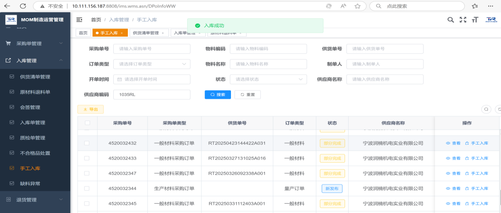Add page to favorites with the star icon
Image resolution: width=501 pixels, height=213 pixels.
[x=357, y=6]
